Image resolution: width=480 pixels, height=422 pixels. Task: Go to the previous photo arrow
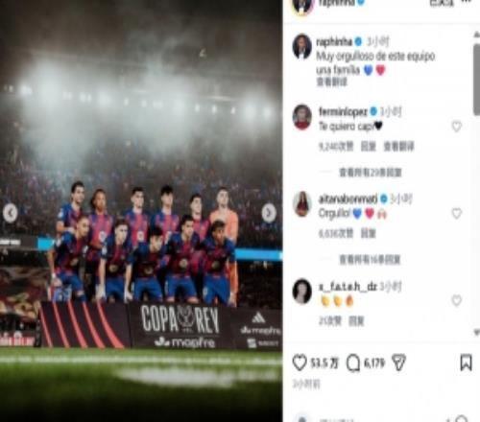[x=11, y=213]
